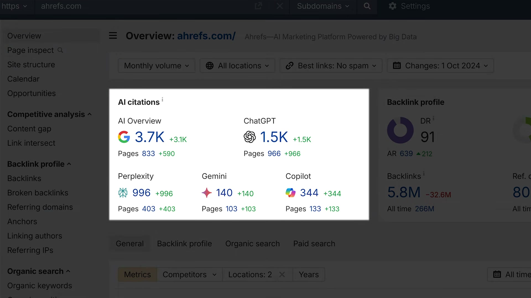Viewport: 531px width, 298px height.
Task: Collapse the Competitive analysis sidebar section
Action: click(49, 114)
